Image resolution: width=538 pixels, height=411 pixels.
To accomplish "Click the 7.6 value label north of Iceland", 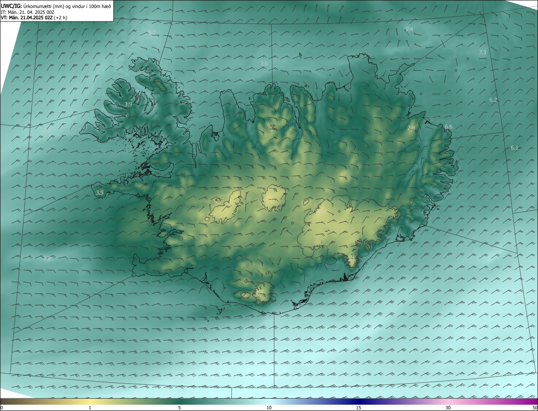I will (264, 63).
